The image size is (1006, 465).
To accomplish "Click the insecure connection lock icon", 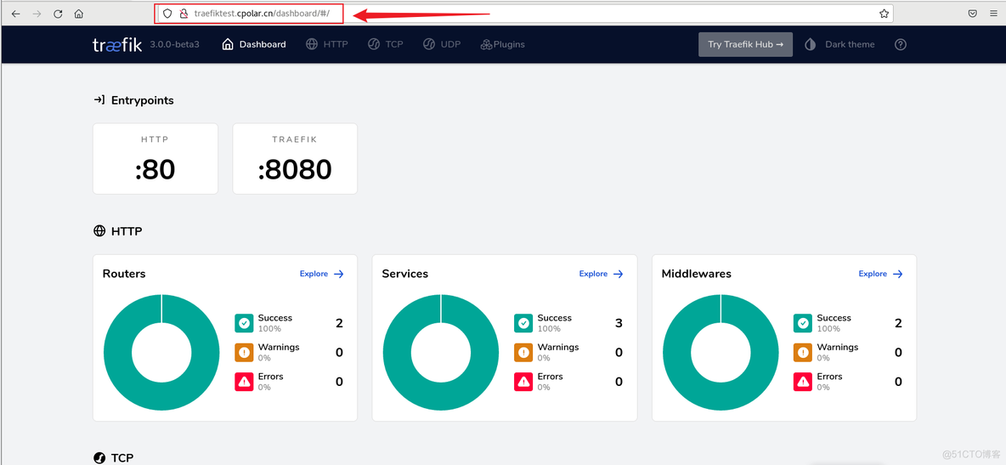I will 183,14.
